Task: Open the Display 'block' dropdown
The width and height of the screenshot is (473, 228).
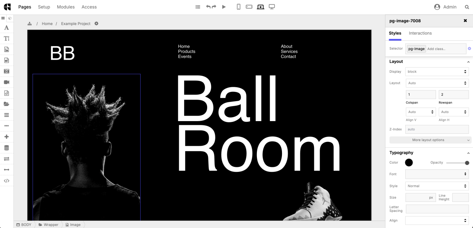Action: tap(437, 72)
